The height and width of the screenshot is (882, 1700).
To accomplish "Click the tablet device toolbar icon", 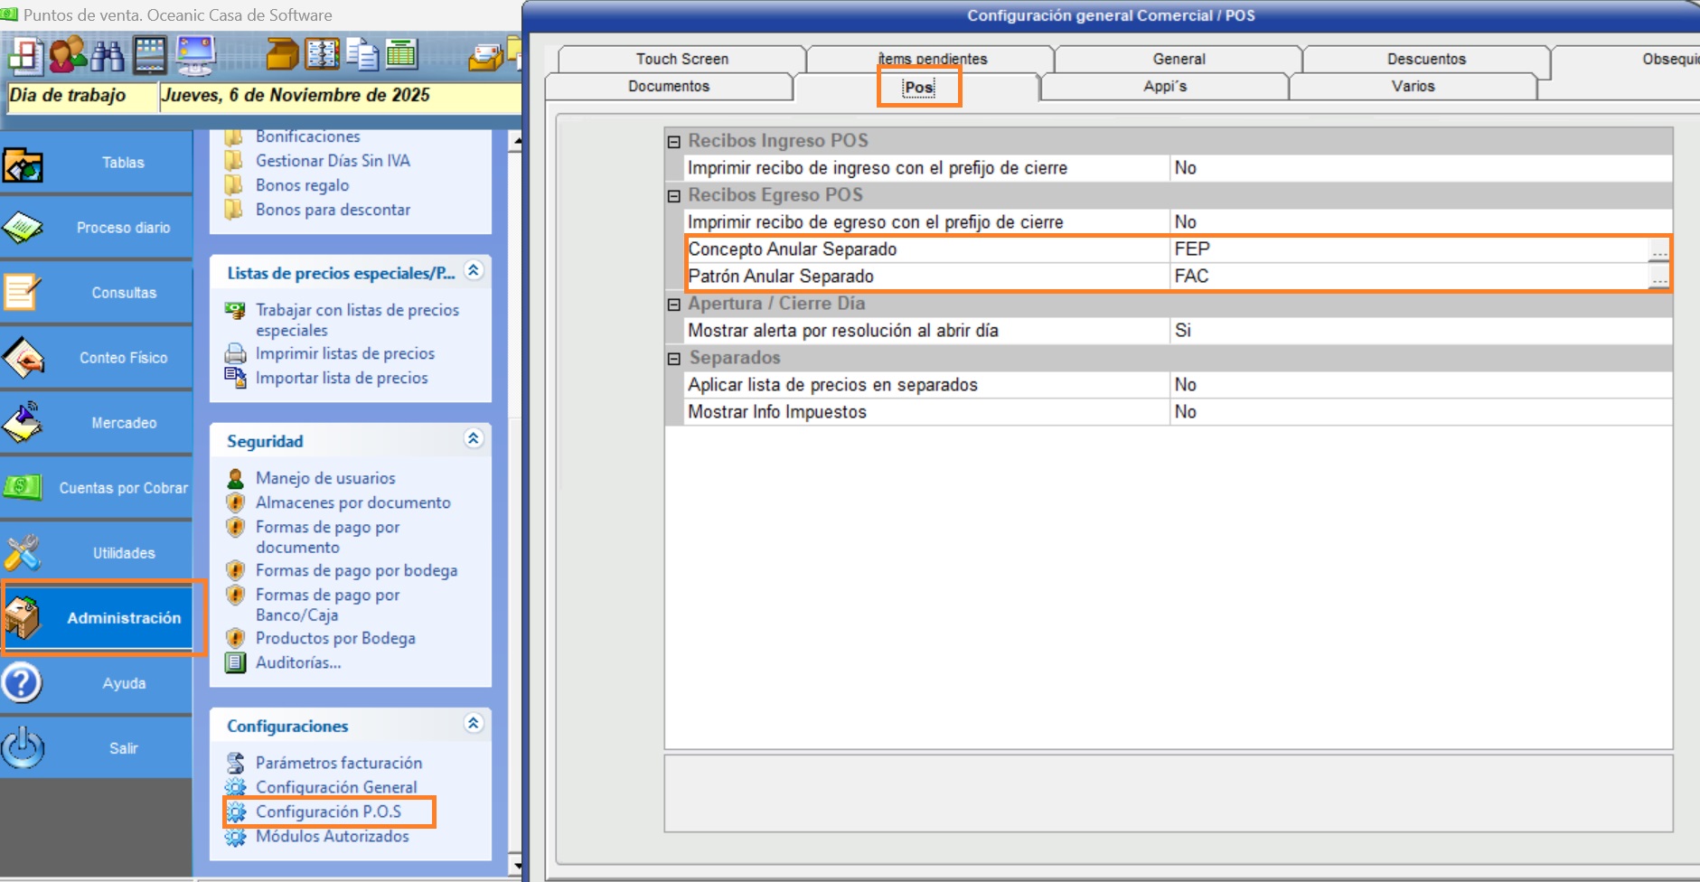I will click(x=150, y=56).
